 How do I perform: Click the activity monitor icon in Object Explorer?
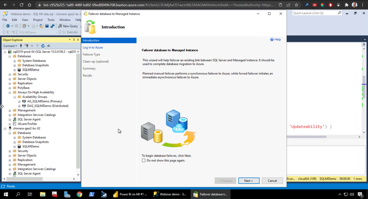coord(48,46)
